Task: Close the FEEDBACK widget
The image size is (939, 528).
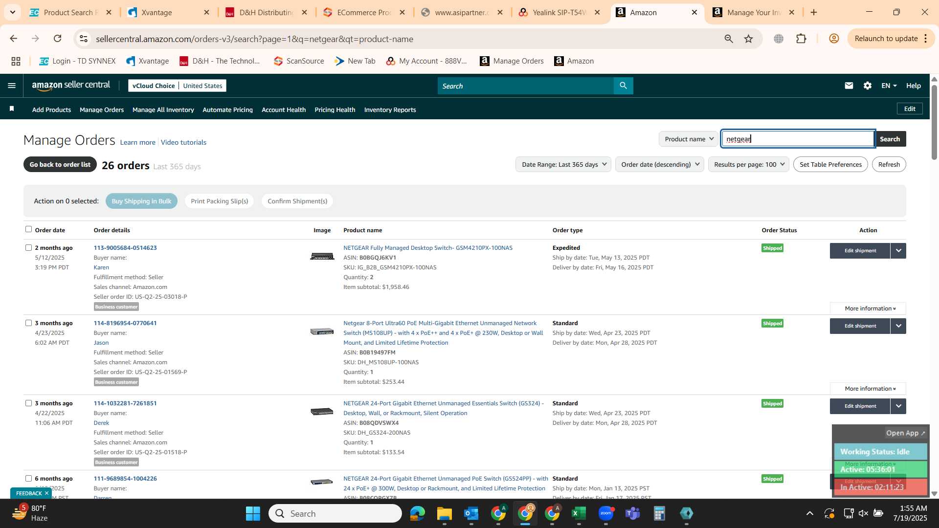Action: tap(46, 493)
